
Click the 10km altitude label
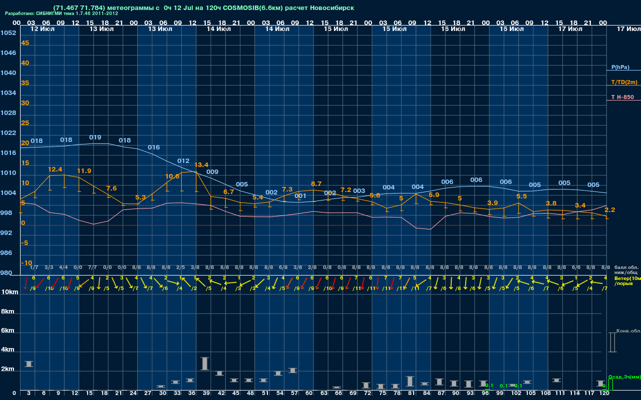click(10, 292)
